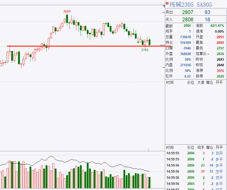
Task: Click the 涨跌 value -42/1.47%
Action: (217, 26)
